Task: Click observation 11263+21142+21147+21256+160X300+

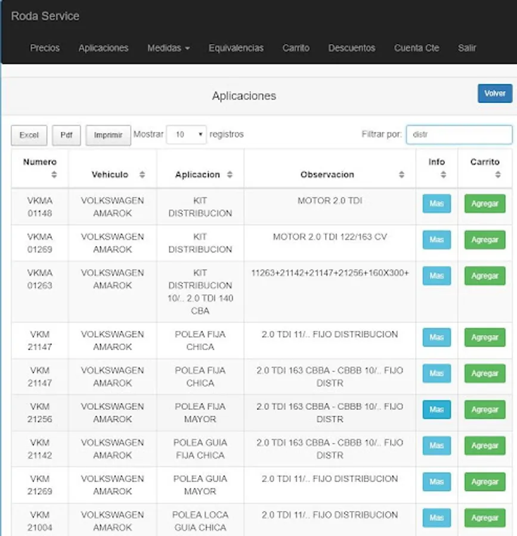Action: coord(330,273)
